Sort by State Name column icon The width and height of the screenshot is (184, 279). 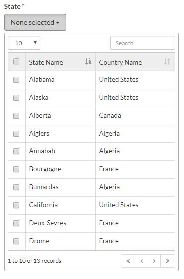pos(88,62)
